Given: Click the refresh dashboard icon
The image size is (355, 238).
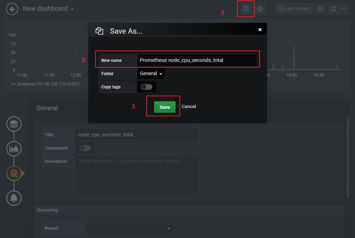Looking at the screenshot, I should pos(334,9).
